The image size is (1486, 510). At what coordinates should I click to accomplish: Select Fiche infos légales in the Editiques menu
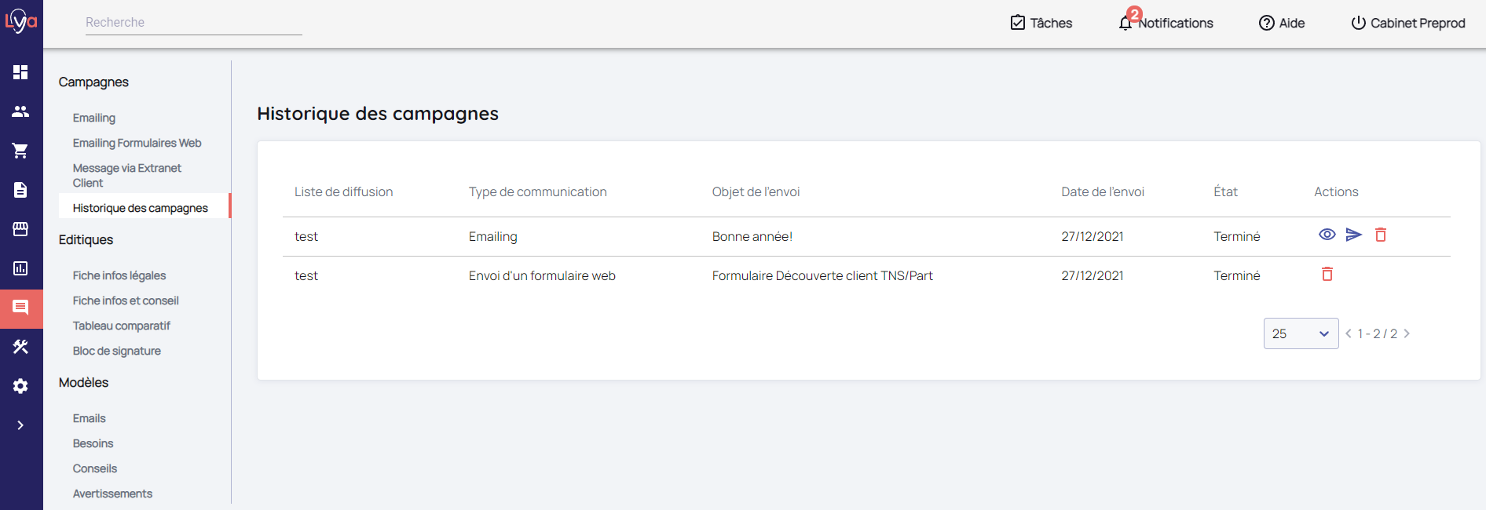[x=119, y=275]
